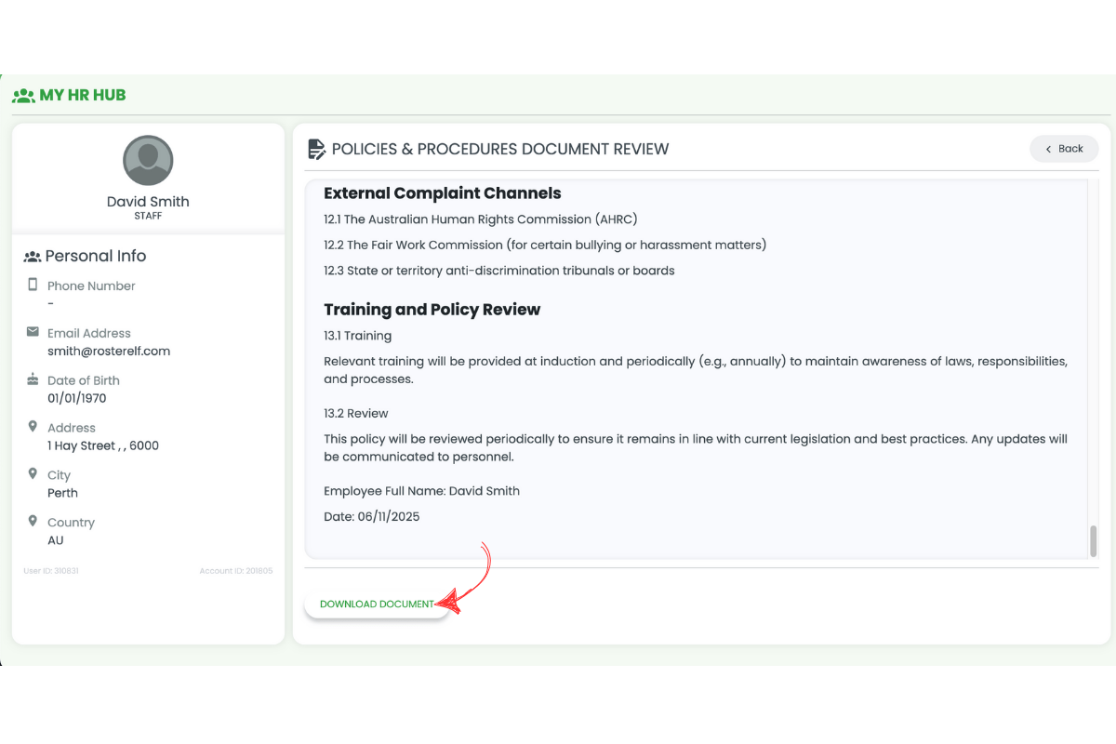This screenshot has width=1116, height=744.
Task: Click the phone icon next to Phone Number
Action: tap(33, 285)
